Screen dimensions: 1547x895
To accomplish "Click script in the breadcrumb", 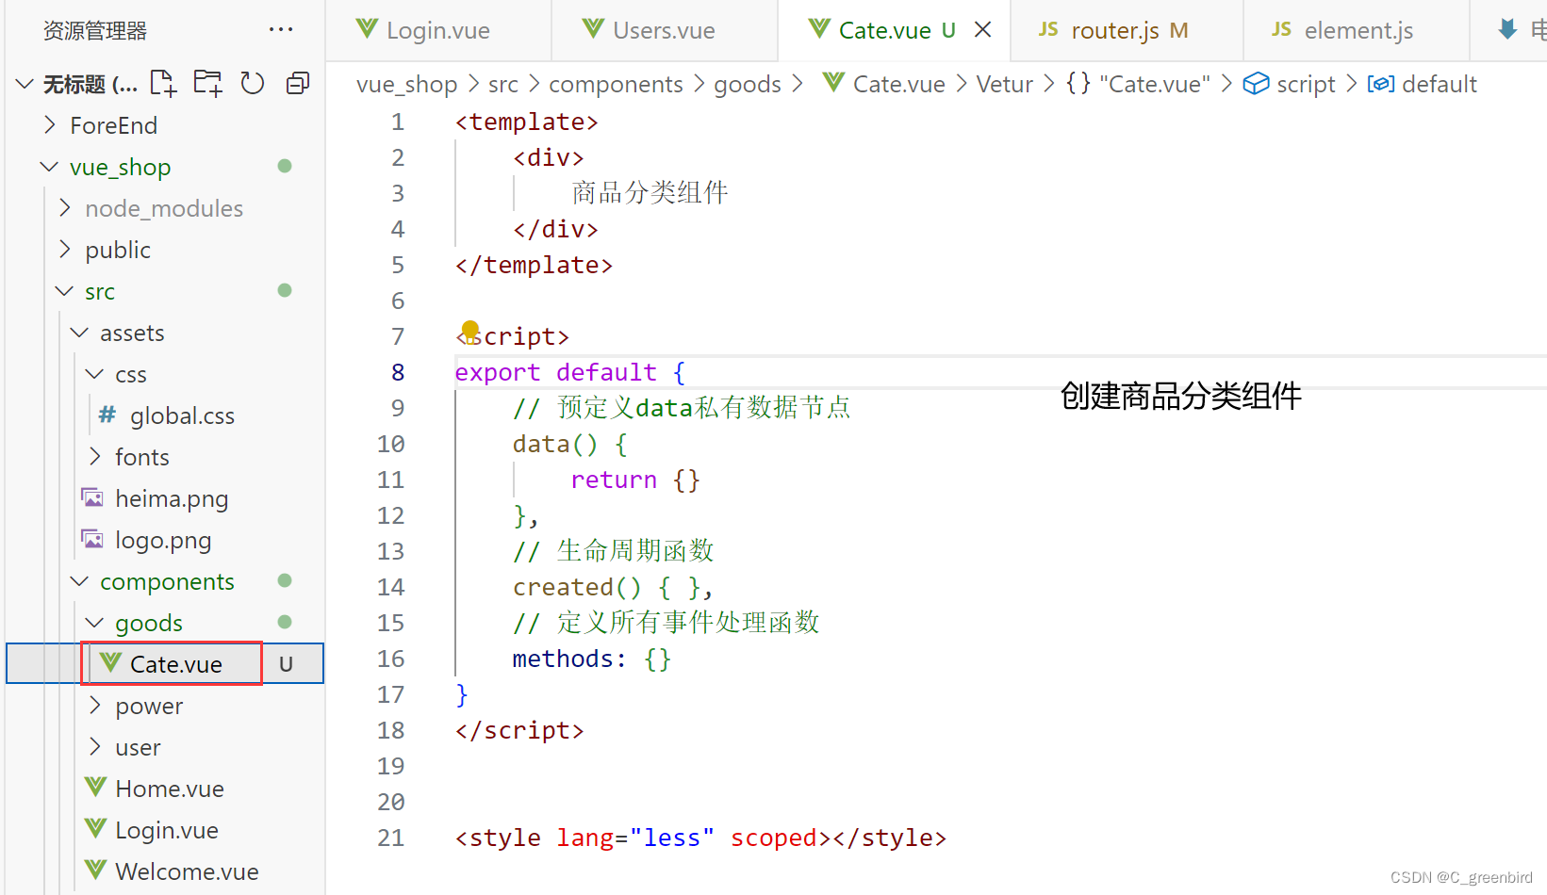I will (x=1306, y=85).
